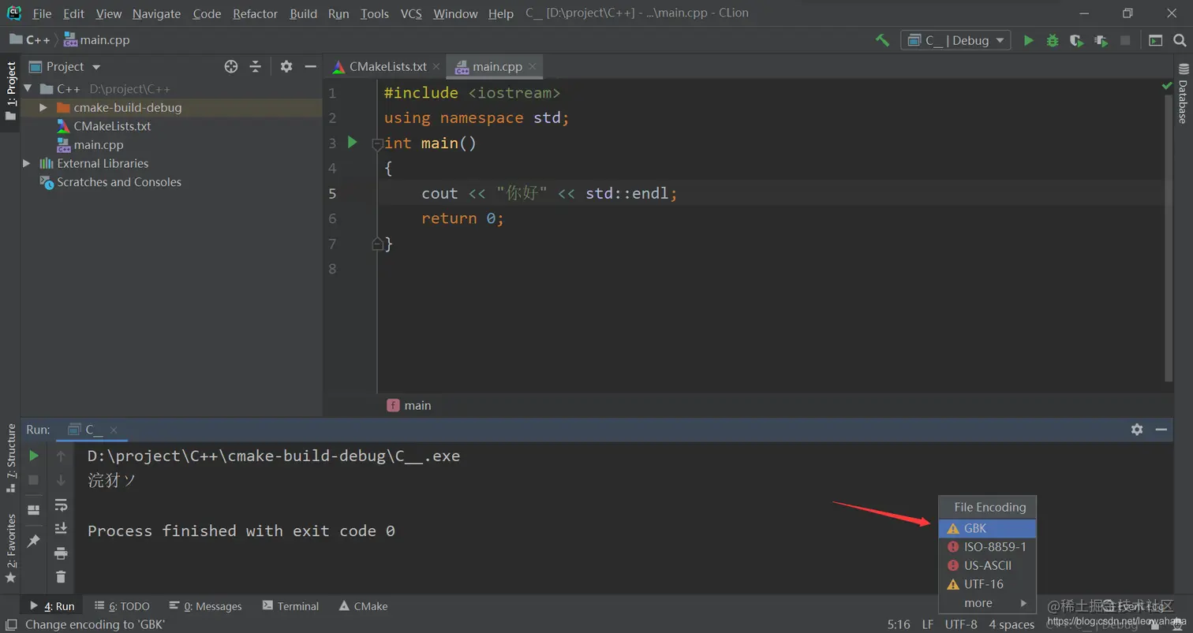This screenshot has width=1193, height=633.
Task: Search everywhere with the magnifier icon
Action: 1180,40
